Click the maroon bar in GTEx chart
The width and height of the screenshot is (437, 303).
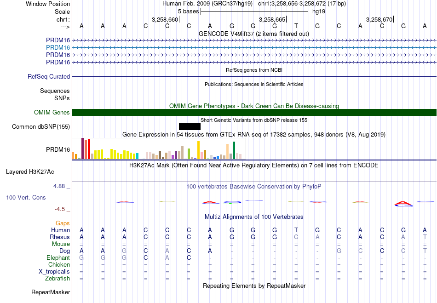[x=82, y=149]
